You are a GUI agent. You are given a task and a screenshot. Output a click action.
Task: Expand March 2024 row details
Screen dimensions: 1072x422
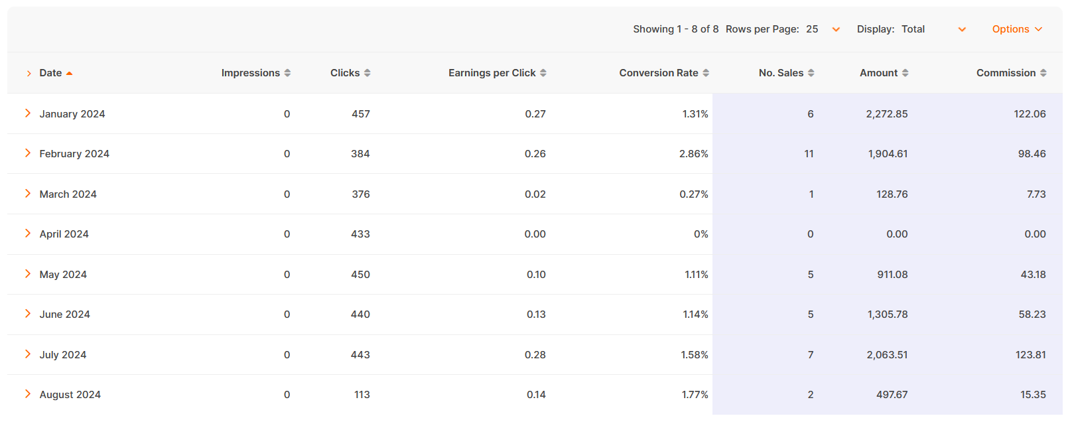pos(28,194)
